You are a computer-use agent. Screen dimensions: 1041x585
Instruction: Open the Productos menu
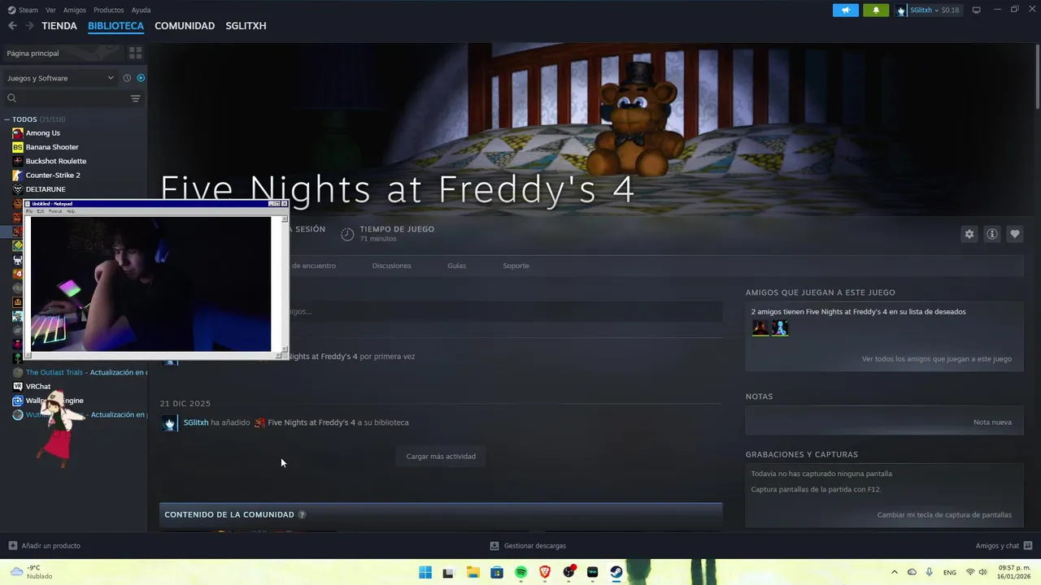point(109,10)
